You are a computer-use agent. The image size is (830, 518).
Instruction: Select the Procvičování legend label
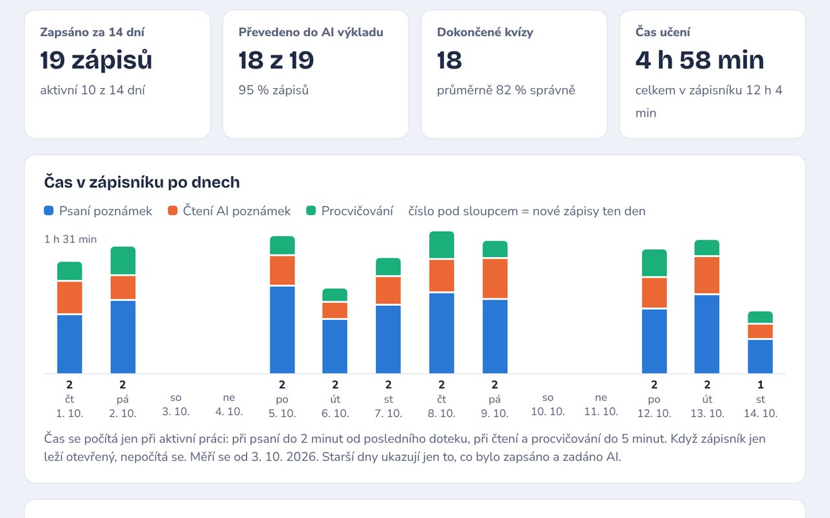[357, 211]
